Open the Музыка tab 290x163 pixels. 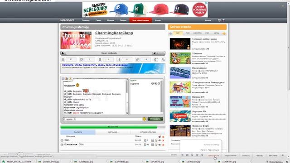(x=113, y=132)
